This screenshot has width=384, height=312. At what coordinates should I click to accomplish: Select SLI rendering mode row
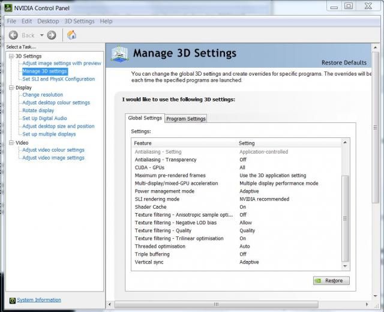click(x=237, y=199)
